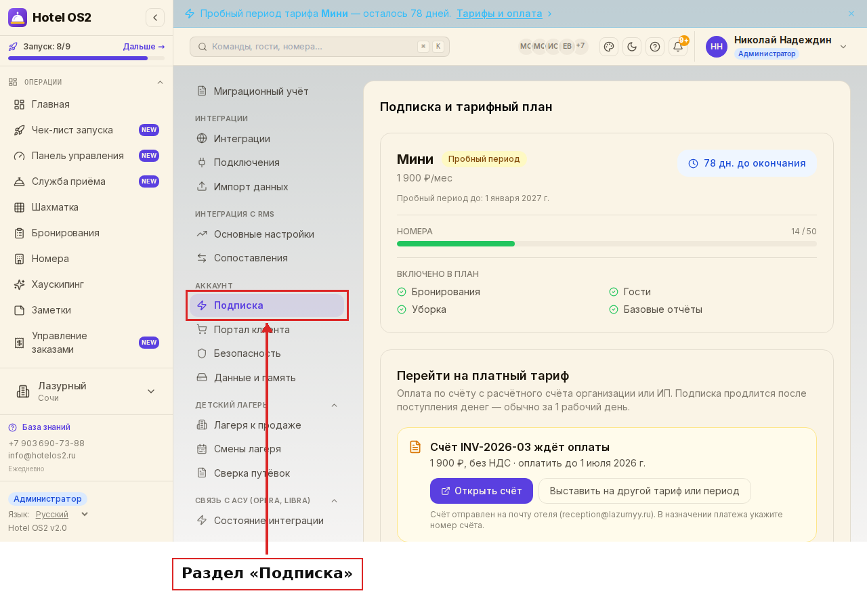Viewport: 867px width, 606px height.
Task: Click Выставить на другой тариф или период
Action: [x=644, y=491]
